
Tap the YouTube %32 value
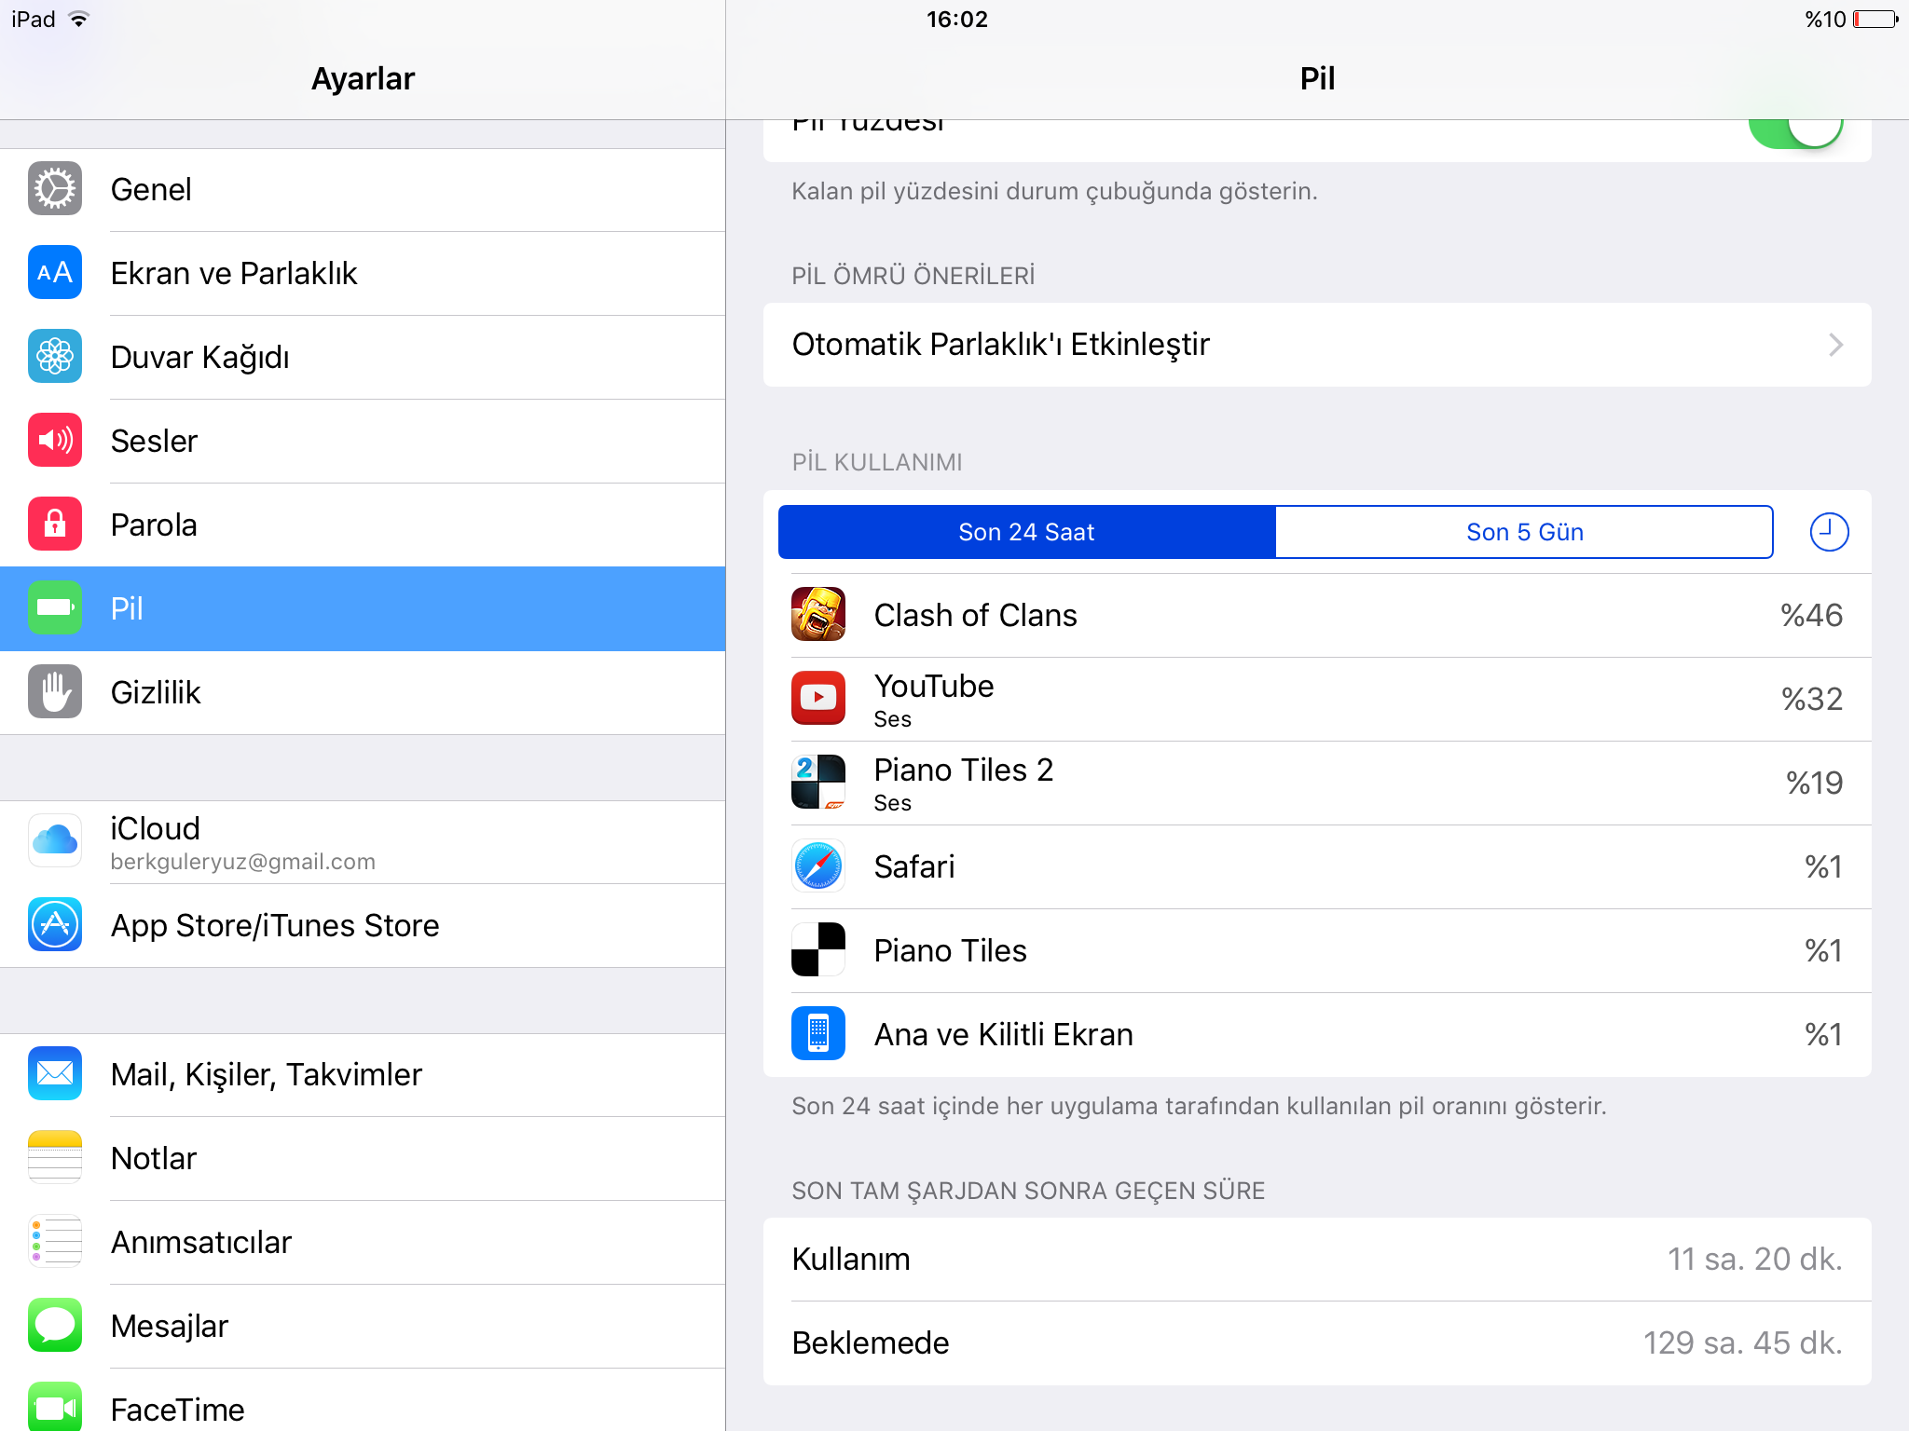(x=1811, y=699)
